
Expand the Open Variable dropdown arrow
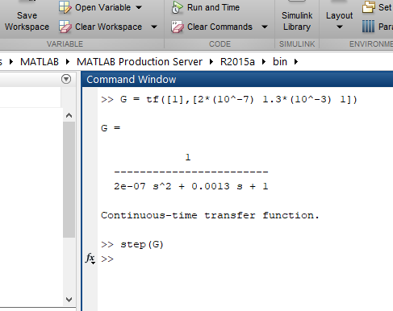(x=139, y=7)
